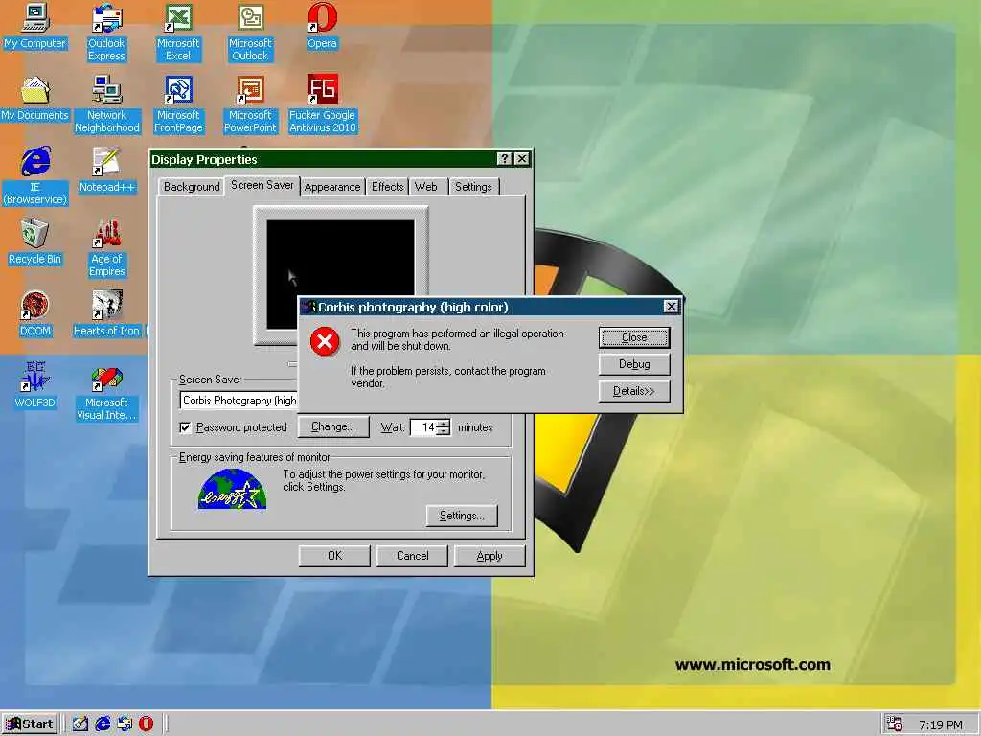
Task: Go to the Settings tab
Action: pyautogui.click(x=473, y=187)
